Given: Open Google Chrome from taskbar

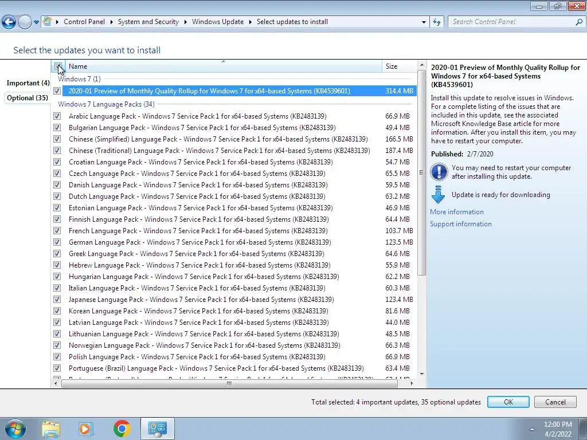Looking at the screenshot, I should click(122, 429).
